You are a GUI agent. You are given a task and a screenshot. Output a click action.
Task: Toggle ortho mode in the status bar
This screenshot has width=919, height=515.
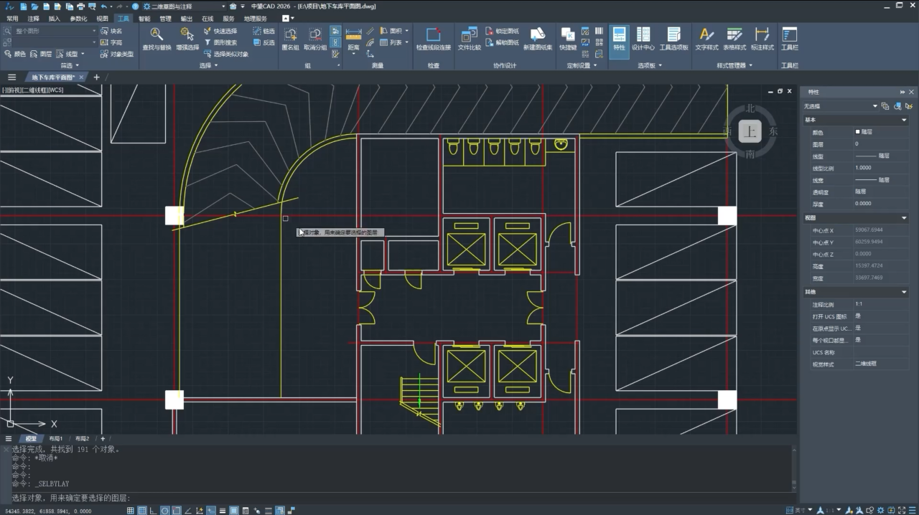point(154,511)
